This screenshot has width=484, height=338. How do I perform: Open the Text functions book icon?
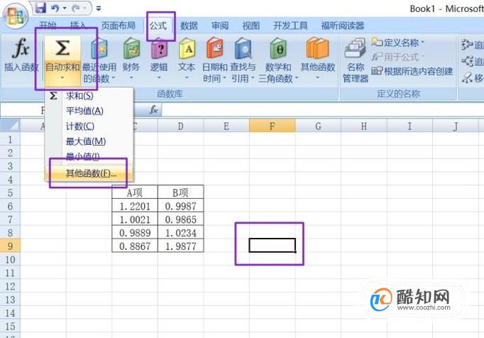click(x=187, y=48)
